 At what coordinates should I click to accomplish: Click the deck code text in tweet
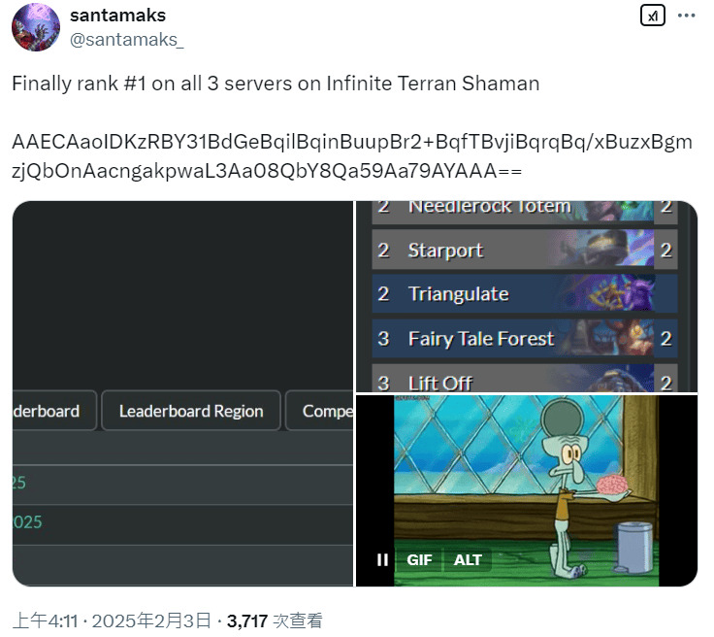coord(352,155)
